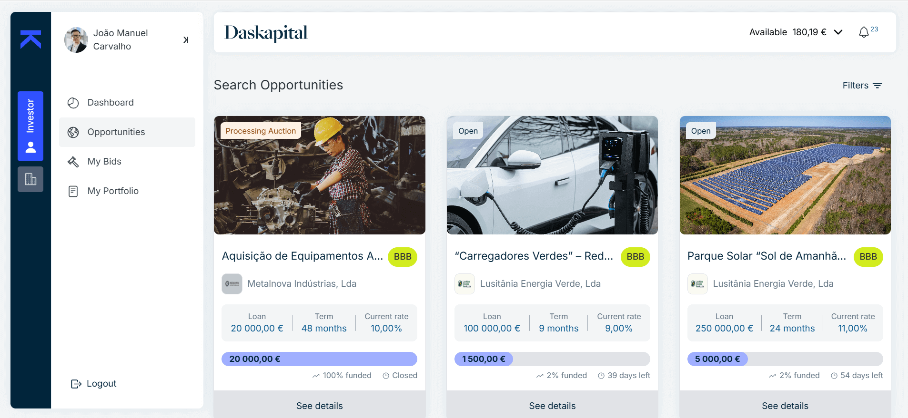The width and height of the screenshot is (908, 418).
Task: See details for Aquisição de Equipamentos
Action: pos(319,406)
